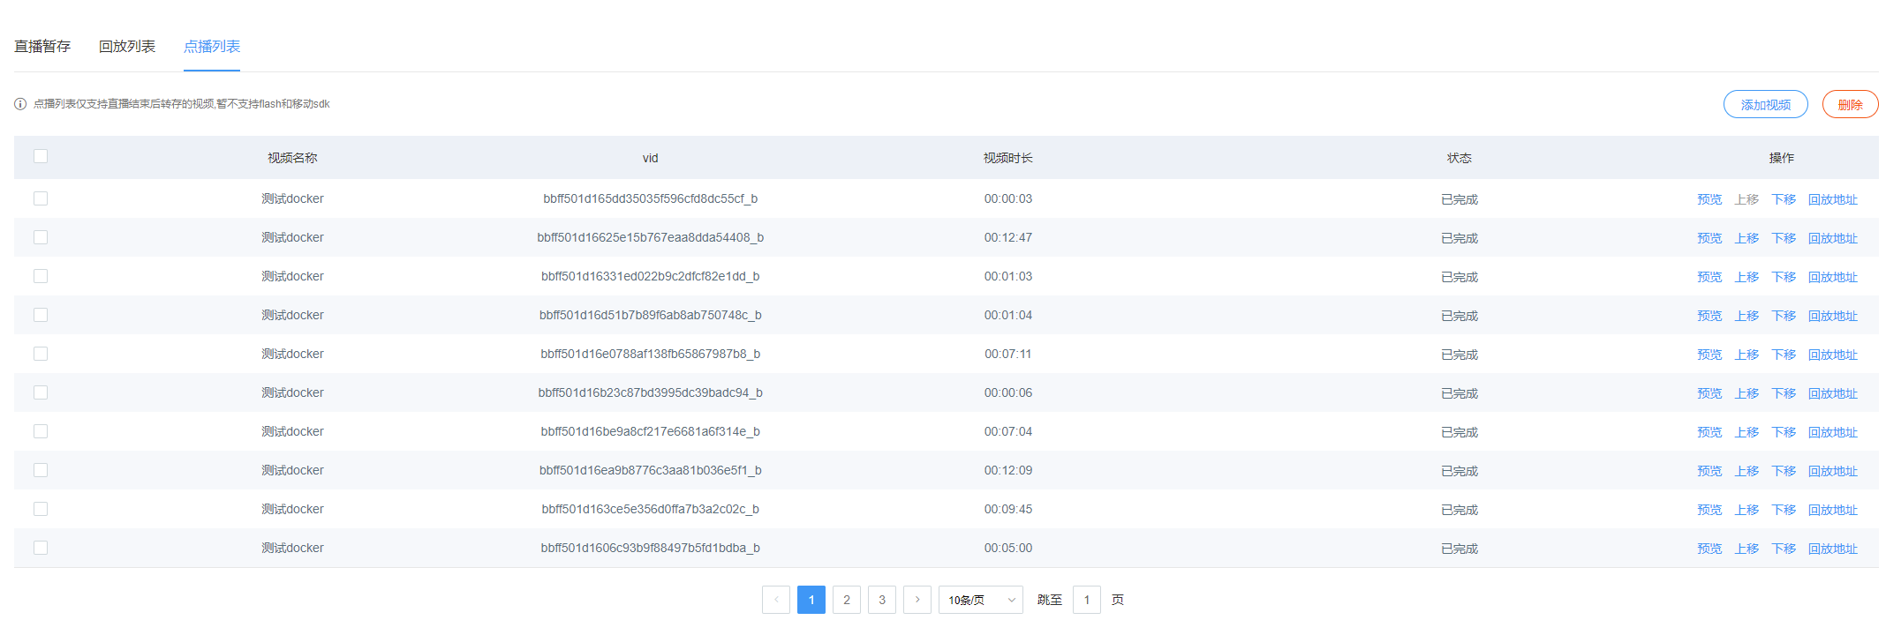Select the checkbox on the 00:07:11 row
Image resolution: width=1886 pixels, height=635 pixels.
click(x=41, y=354)
